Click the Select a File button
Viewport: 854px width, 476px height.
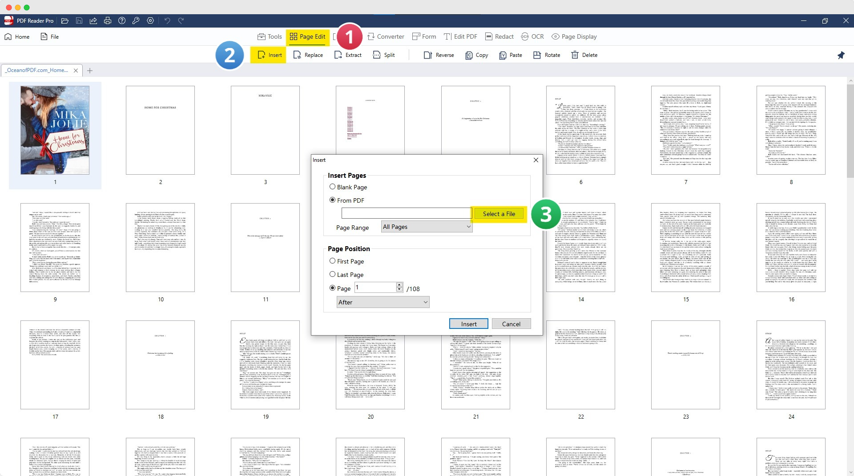[x=499, y=214]
